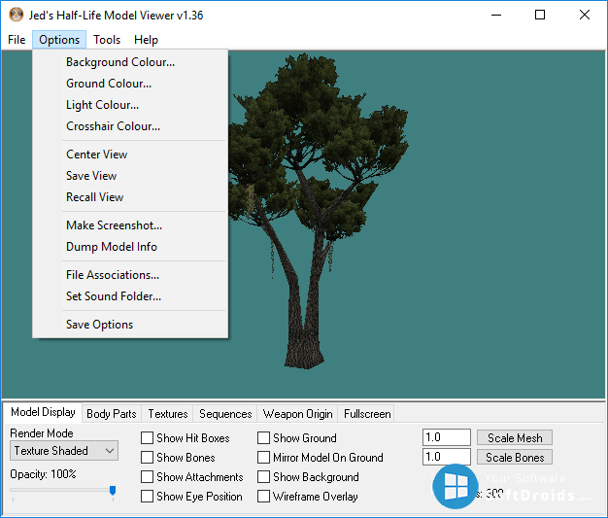Enable Show Attachments checkbox
The image size is (608, 518).
[x=147, y=477]
